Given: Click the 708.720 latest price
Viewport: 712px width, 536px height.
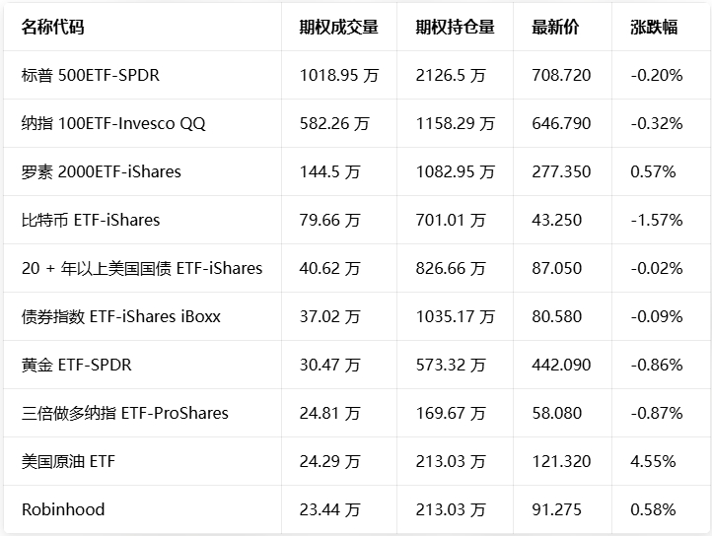Looking at the screenshot, I should 561,75.
